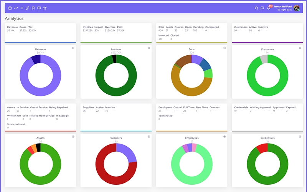The image size is (307, 192).
Task: Open the open-book icon in top bar
Action: 39,8
